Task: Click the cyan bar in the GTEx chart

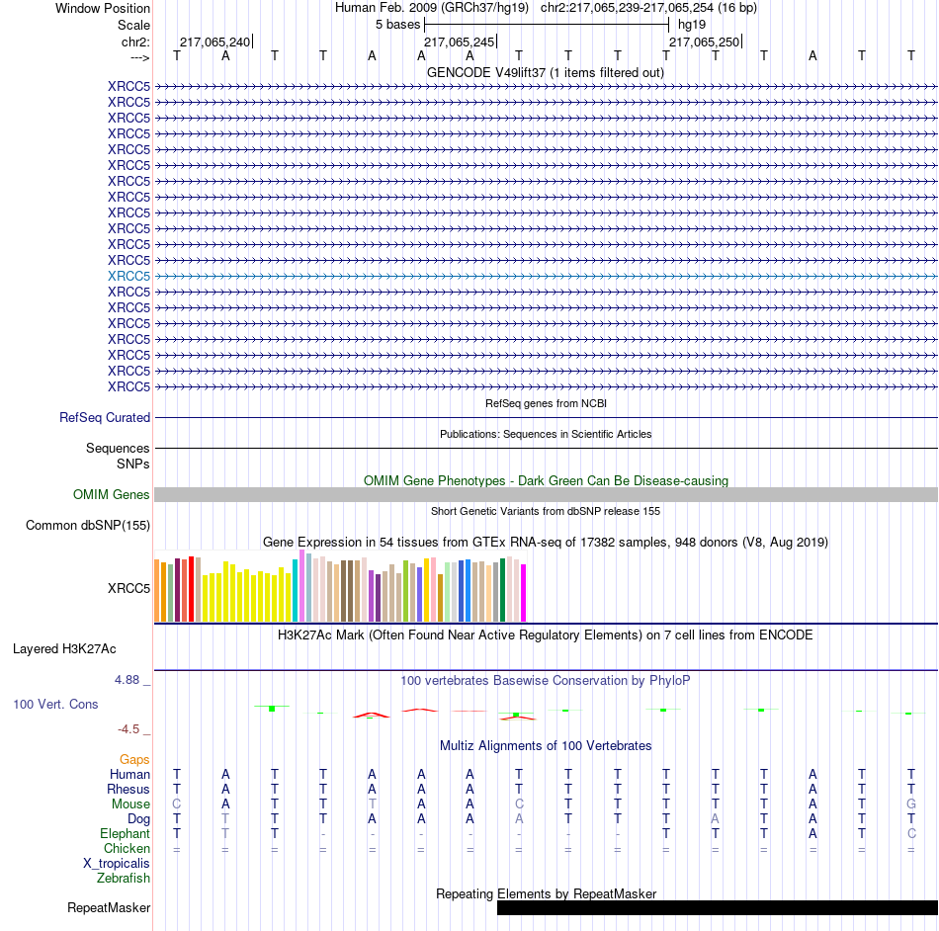Action: tap(295, 590)
